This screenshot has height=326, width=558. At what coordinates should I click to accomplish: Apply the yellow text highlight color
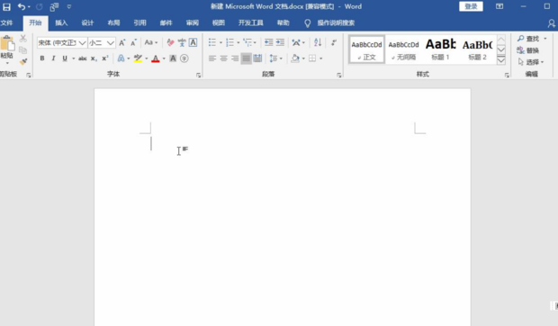138,59
